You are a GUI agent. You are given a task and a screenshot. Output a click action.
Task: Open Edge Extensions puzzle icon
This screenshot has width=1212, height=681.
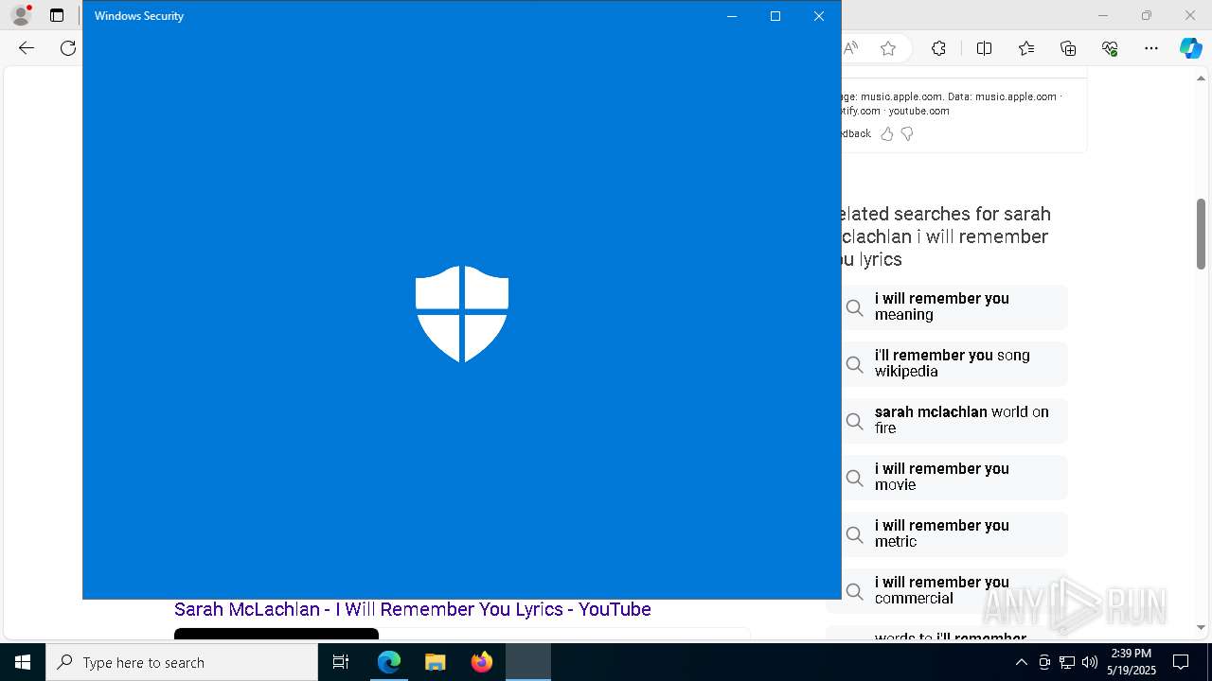[x=938, y=48]
